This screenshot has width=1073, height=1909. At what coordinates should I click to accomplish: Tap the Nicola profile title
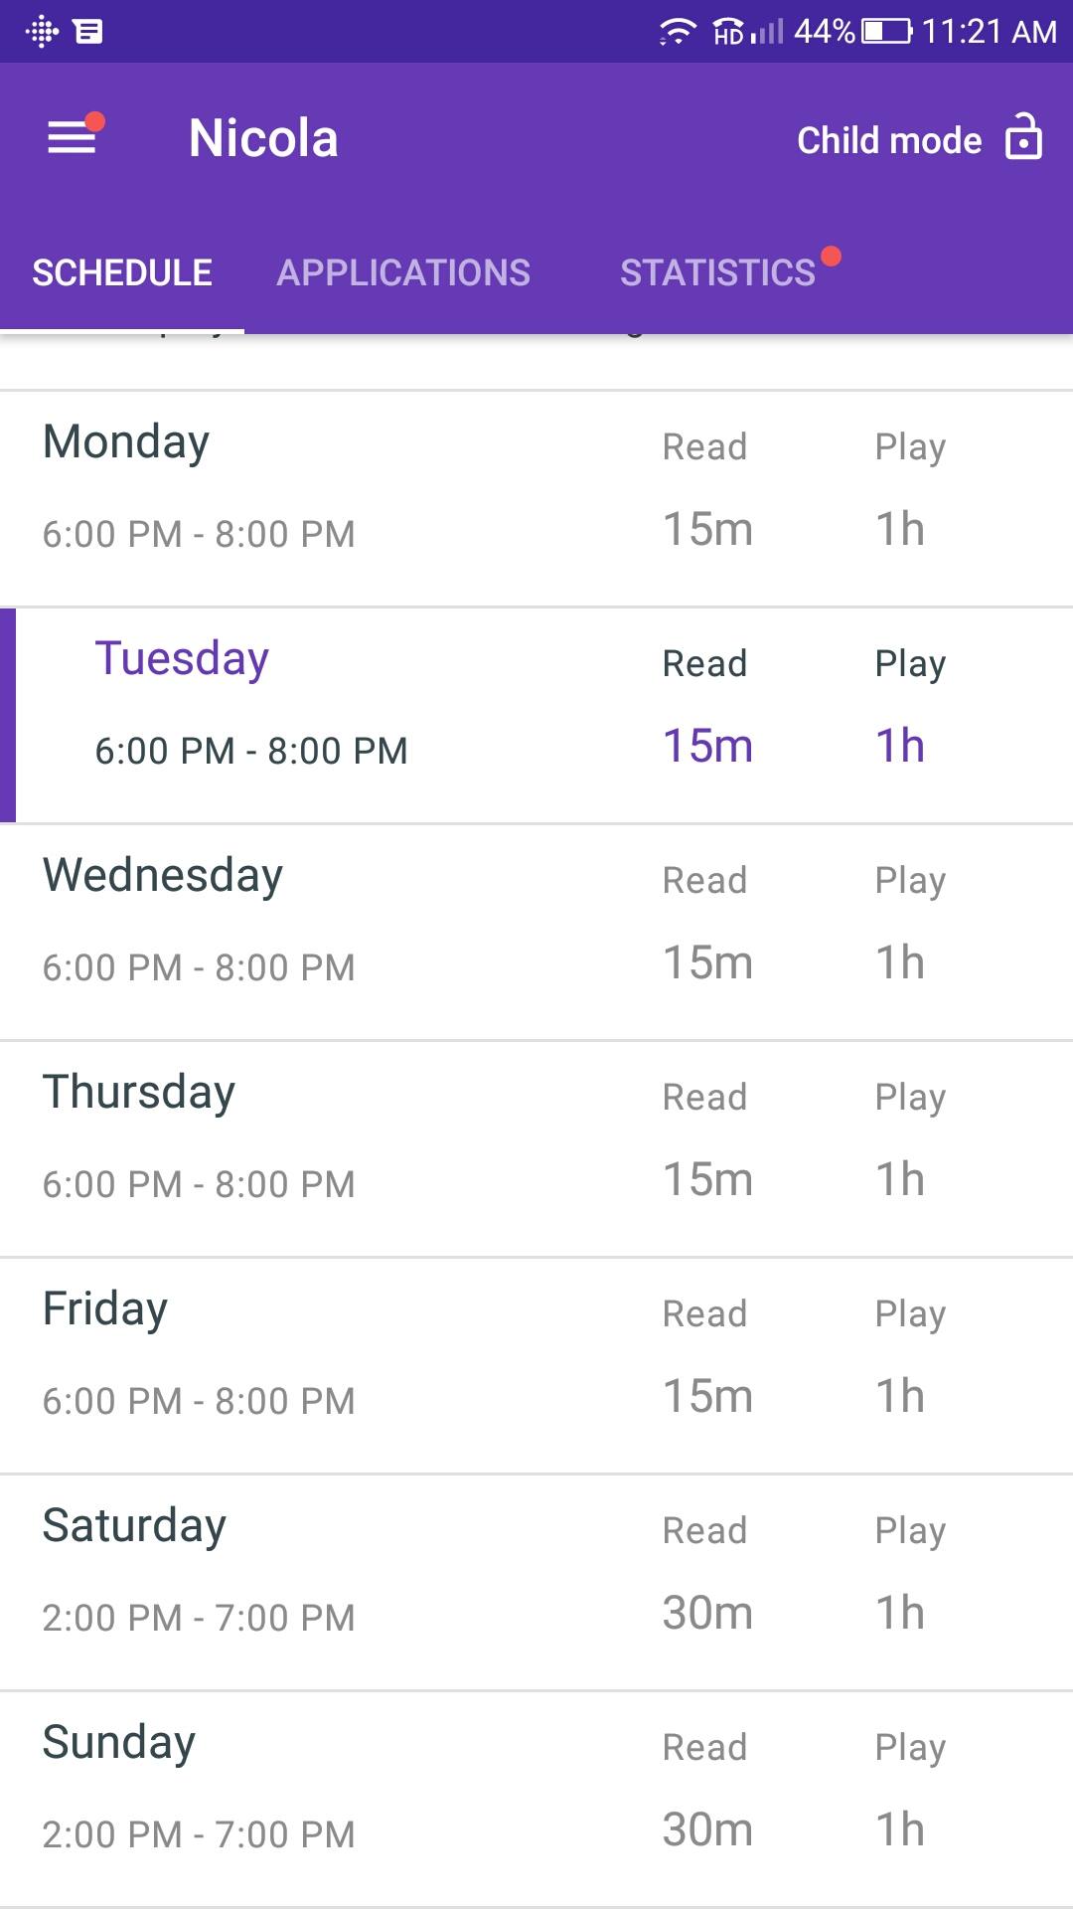263,138
